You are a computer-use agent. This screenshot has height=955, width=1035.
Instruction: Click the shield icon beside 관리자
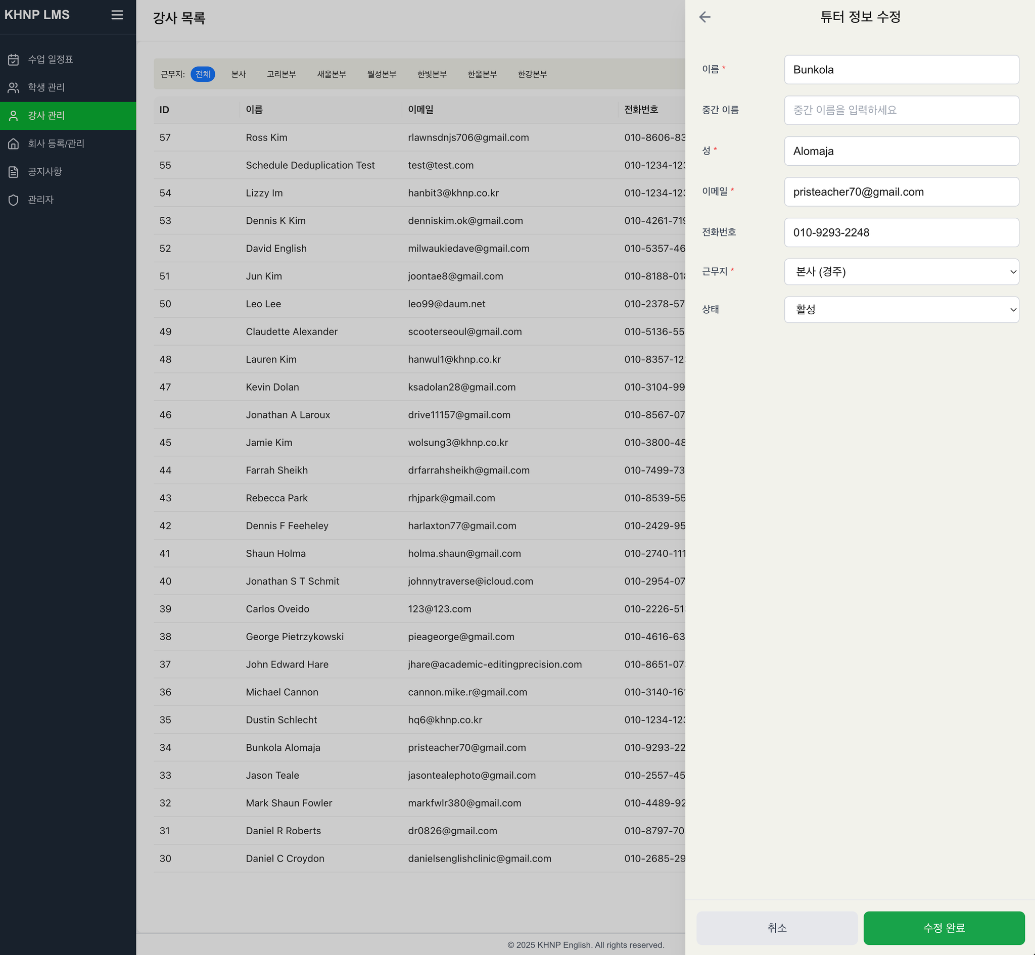pyautogui.click(x=14, y=200)
